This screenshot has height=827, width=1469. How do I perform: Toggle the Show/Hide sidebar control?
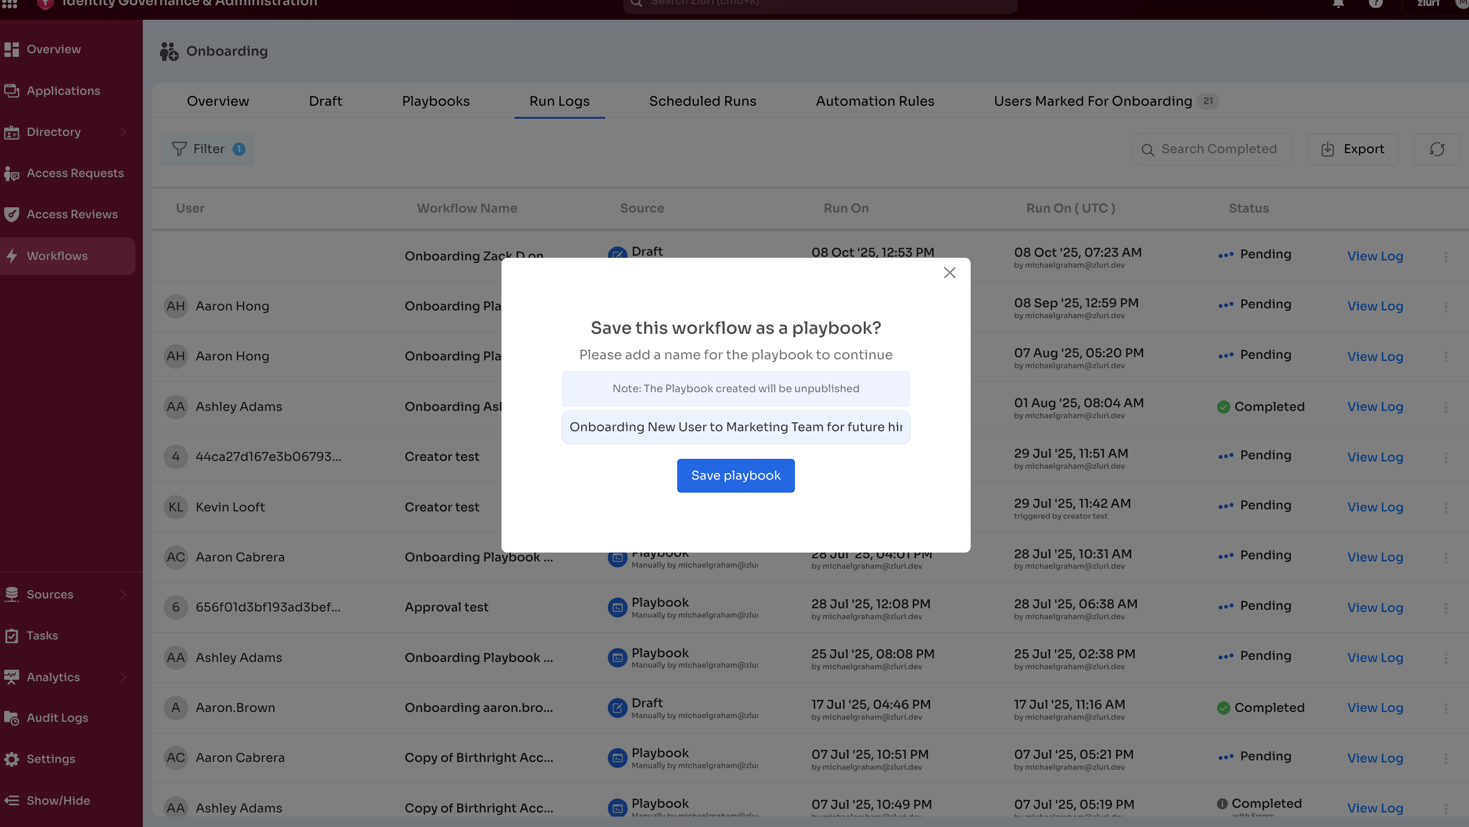point(57,800)
